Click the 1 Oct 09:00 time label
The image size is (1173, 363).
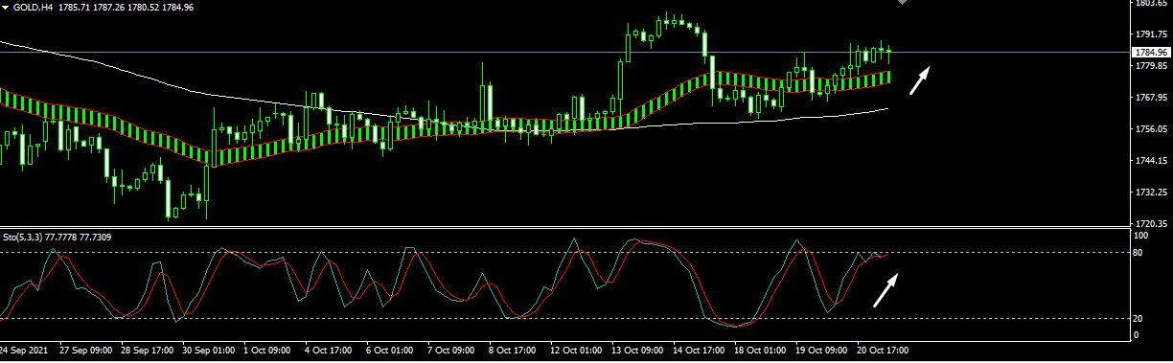tap(268, 352)
